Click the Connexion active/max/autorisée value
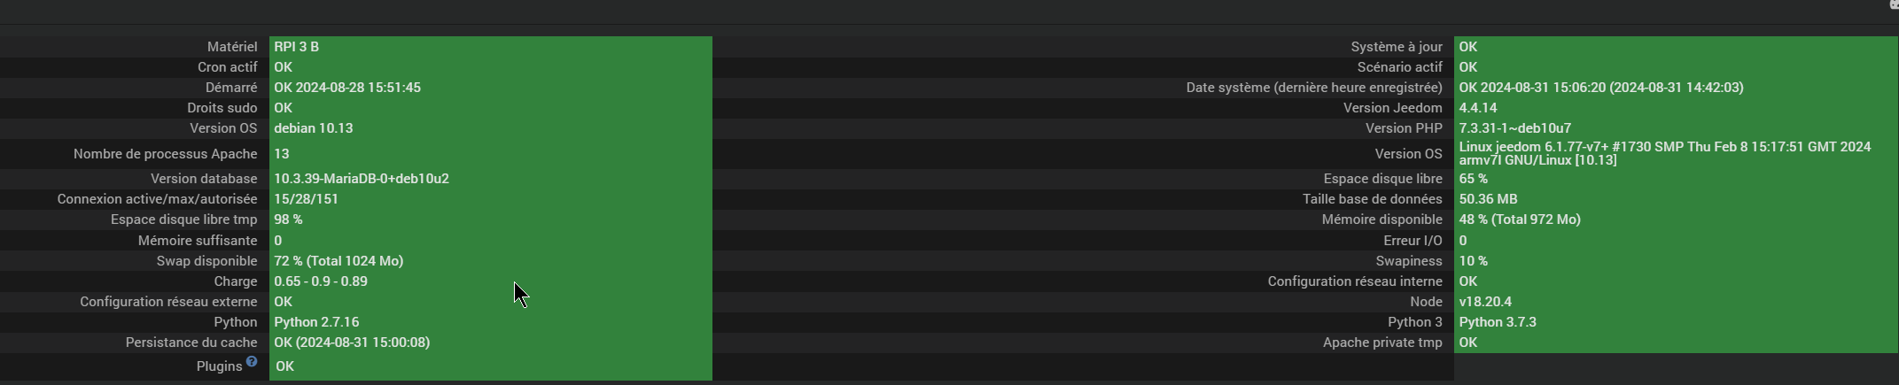The width and height of the screenshot is (1899, 385). (x=306, y=199)
